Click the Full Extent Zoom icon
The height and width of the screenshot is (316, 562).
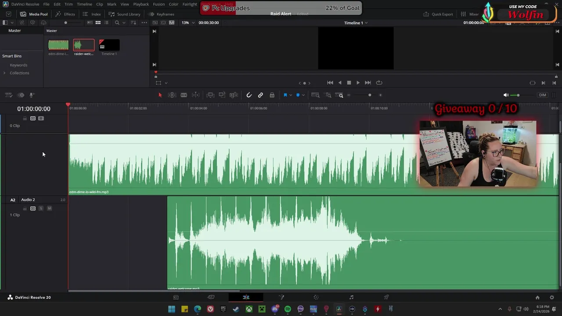[x=315, y=95]
